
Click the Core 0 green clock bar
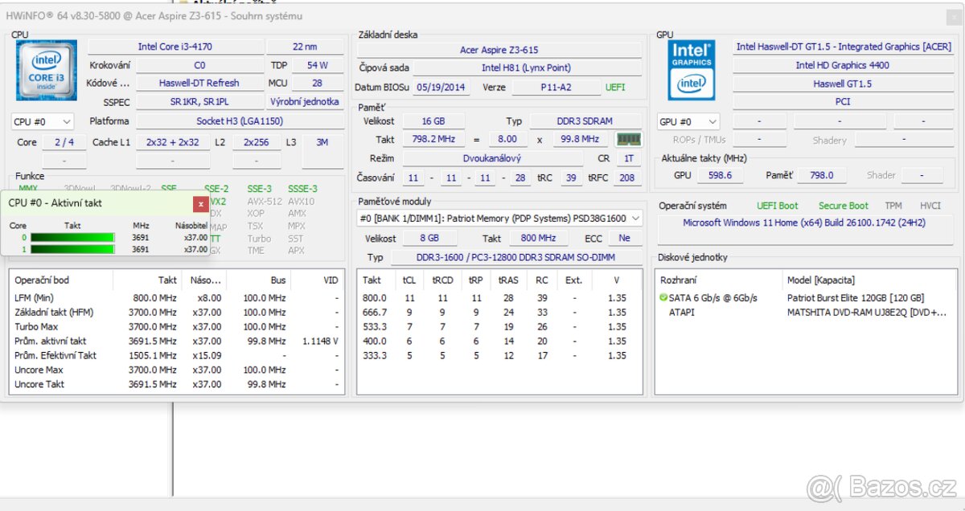coord(72,238)
